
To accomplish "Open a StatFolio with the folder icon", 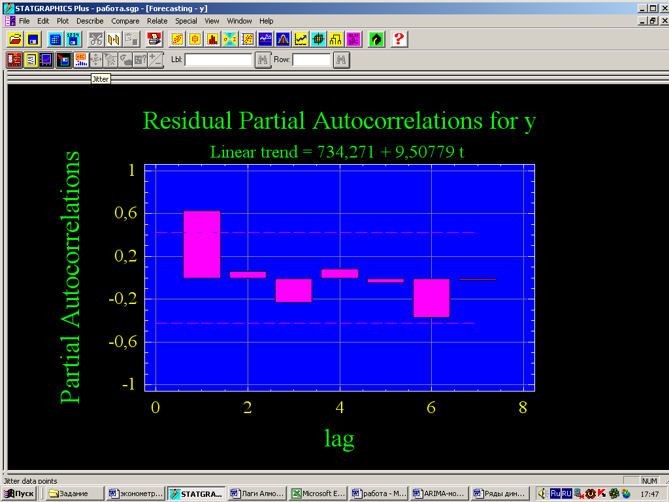I will click(x=16, y=39).
